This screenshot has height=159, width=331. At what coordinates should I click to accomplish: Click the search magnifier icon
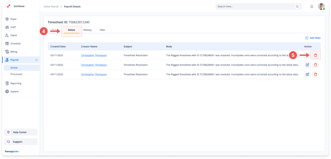pos(297,6)
